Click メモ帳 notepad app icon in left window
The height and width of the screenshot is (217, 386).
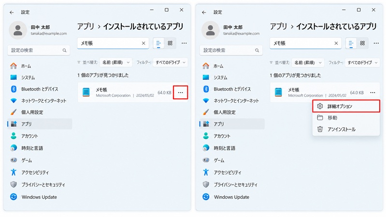86,92
